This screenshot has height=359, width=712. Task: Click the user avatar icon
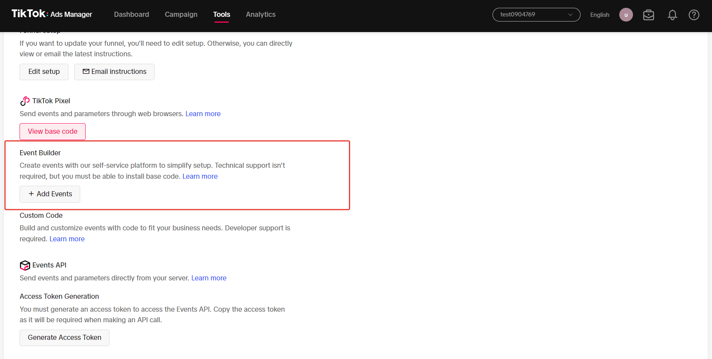626,15
